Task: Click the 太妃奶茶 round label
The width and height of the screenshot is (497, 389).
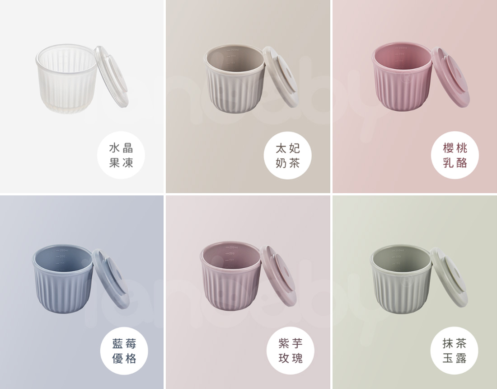Action: click(x=287, y=156)
